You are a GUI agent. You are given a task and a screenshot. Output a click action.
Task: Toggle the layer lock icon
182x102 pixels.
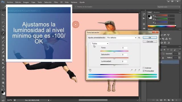(163, 58)
